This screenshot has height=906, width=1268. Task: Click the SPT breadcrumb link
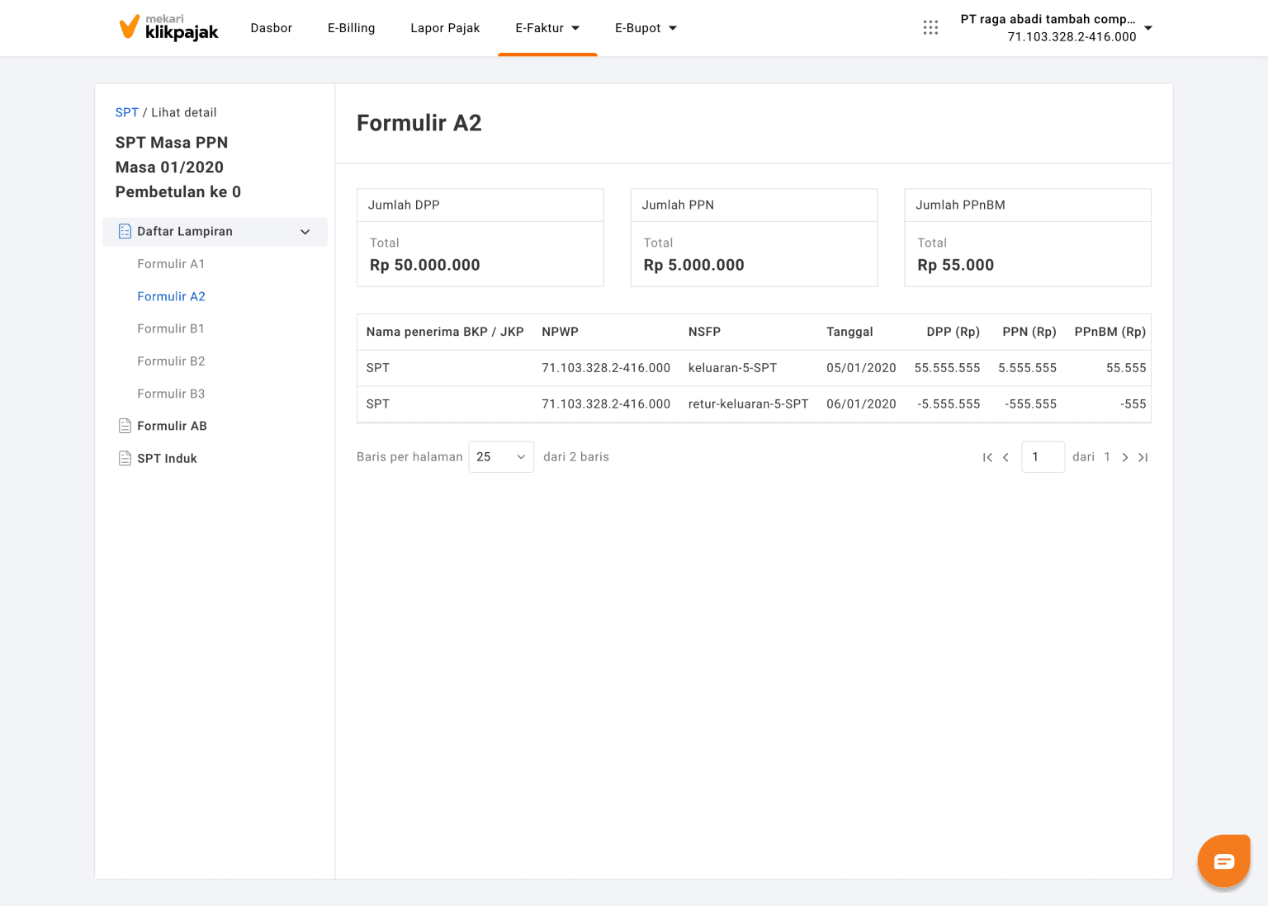pos(127,113)
